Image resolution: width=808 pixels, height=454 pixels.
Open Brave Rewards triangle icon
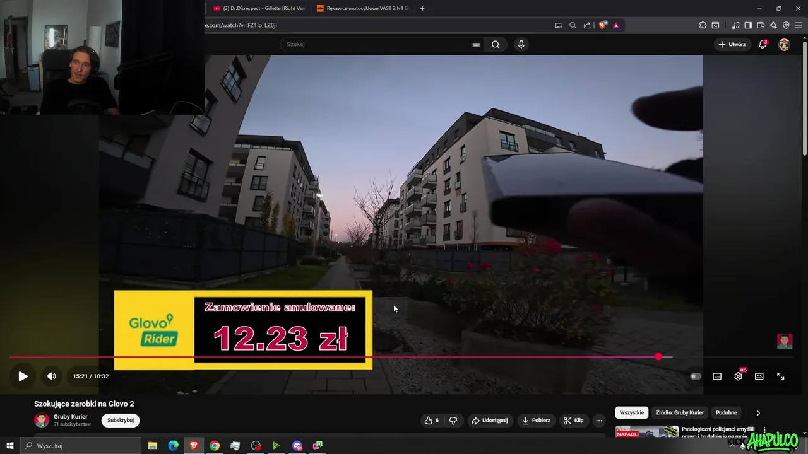(616, 25)
